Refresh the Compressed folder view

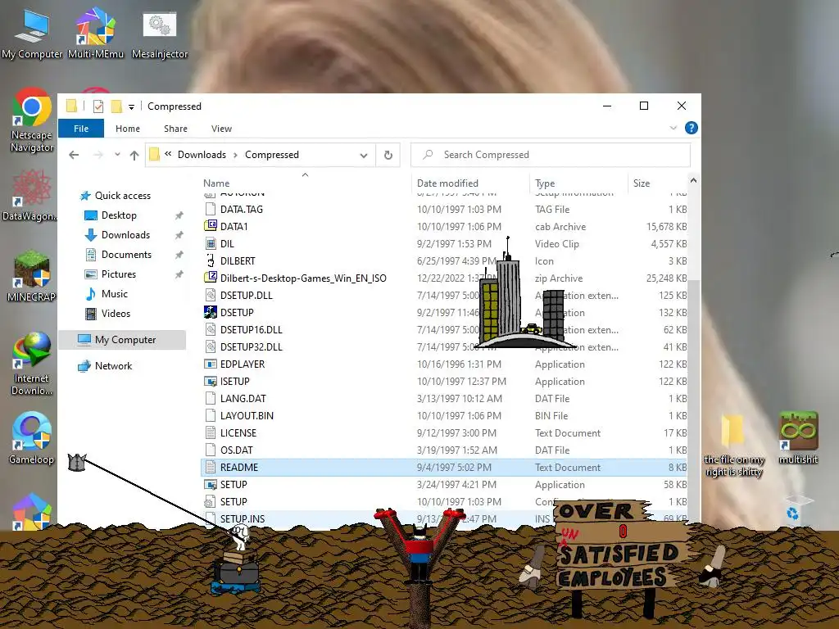388,155
